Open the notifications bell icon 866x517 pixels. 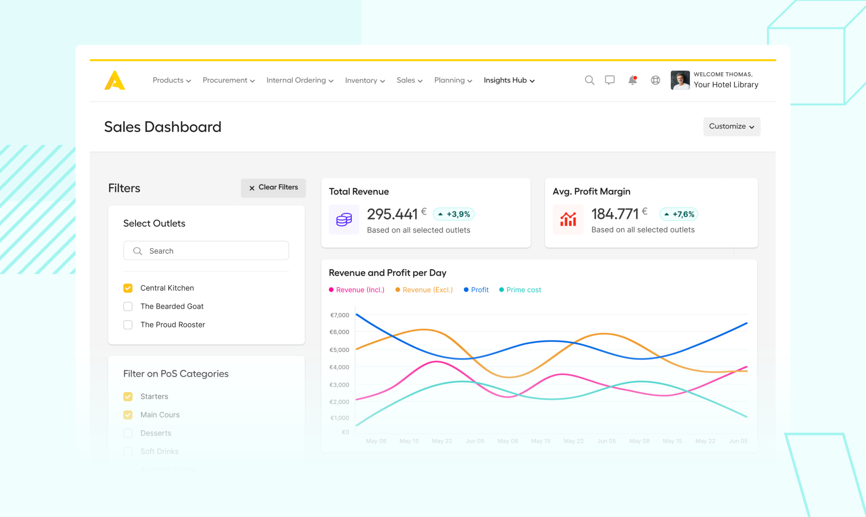click(x=632, y=80)
